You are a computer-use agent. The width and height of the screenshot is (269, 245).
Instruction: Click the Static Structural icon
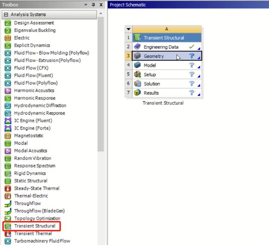point(8,181)
